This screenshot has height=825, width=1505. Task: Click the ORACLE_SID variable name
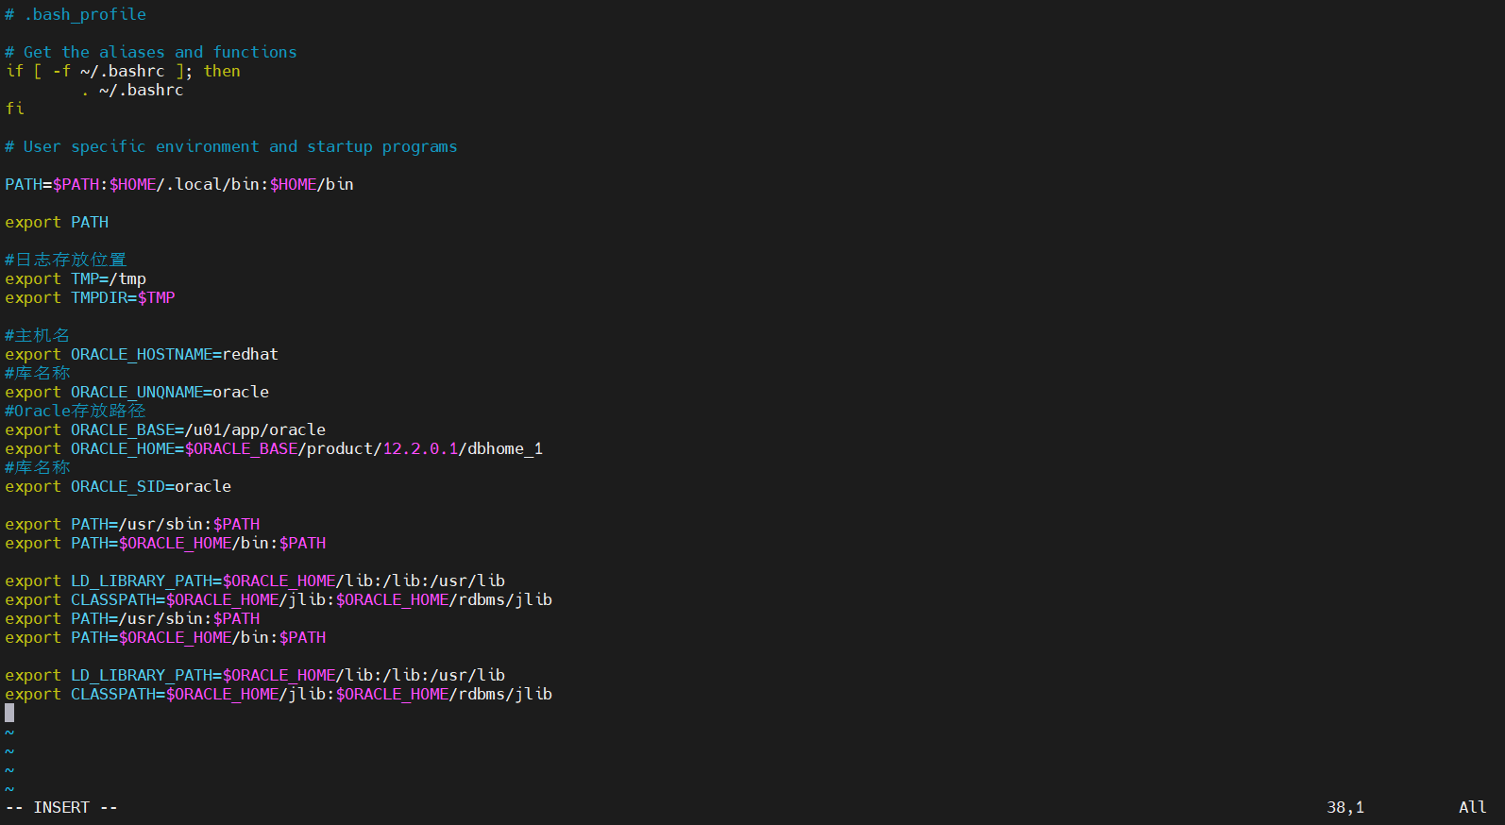coord(118,486)
